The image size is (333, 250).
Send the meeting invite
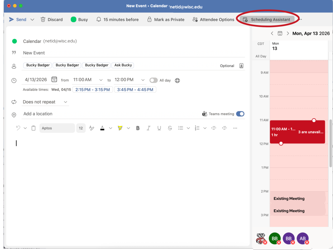(x=18, y=20)
